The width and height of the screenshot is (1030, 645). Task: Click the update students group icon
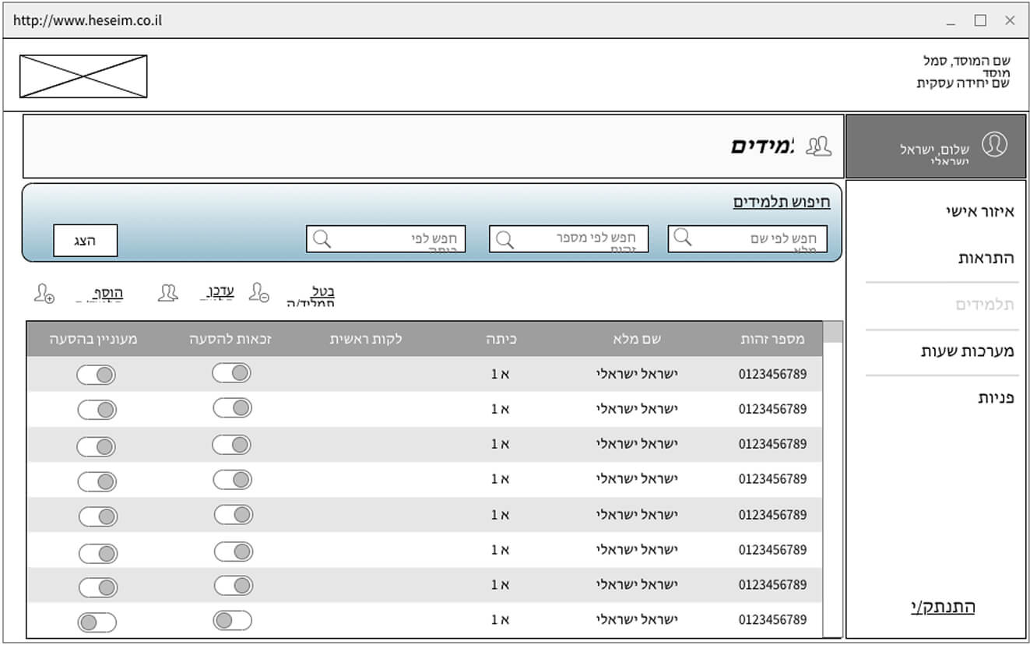(167, 293)
